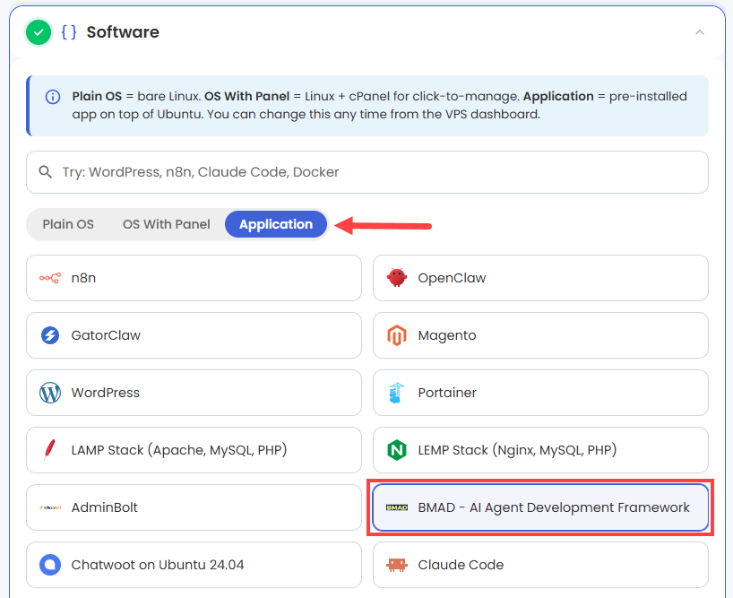Image resolution: width=733 pixels, height=598 pixels.
Task: Click the search magnifier icon
Action: click(x=46, y=172)
